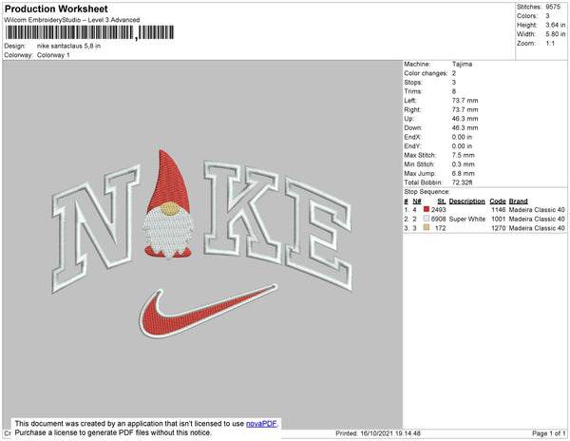The image size is (570, 441).
Task: Select the Max Stitch value '7.5 mm'
Action: [464, 155]
